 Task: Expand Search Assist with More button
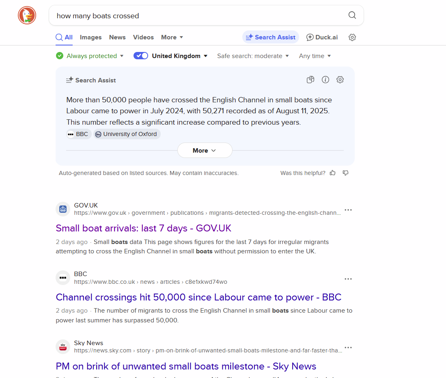coord(205,150)
